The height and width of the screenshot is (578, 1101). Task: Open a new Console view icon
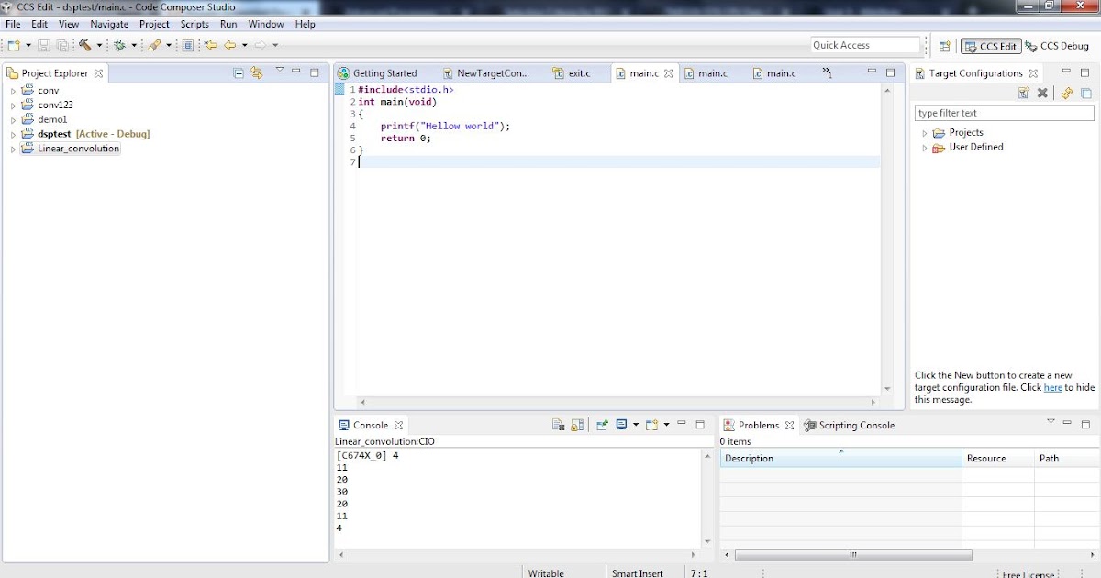[x=652, y=425]
